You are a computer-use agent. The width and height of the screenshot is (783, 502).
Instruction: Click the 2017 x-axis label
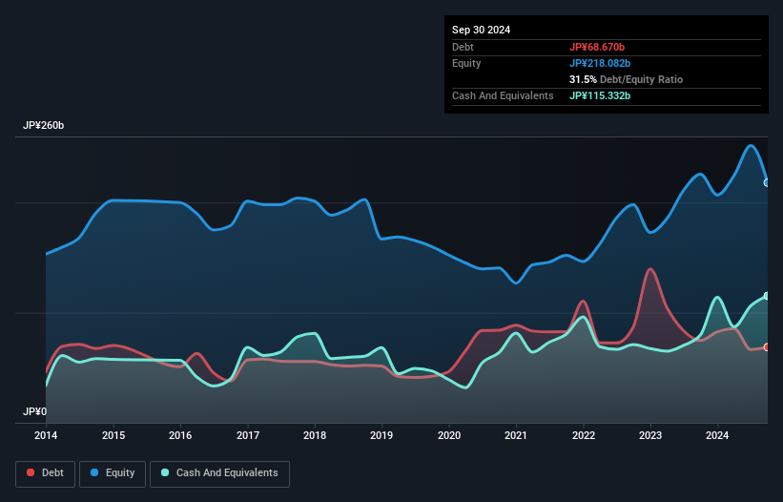tap(248, 435)
